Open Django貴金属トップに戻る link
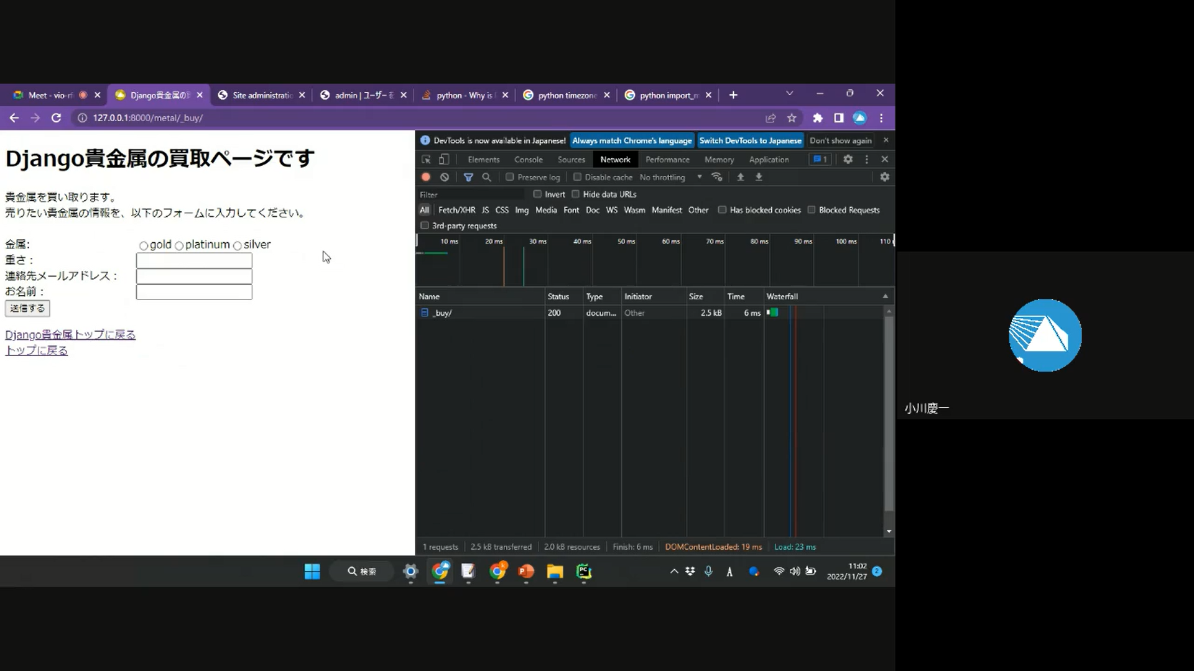The image size is (1194, 671). click(x=70, y=335)
